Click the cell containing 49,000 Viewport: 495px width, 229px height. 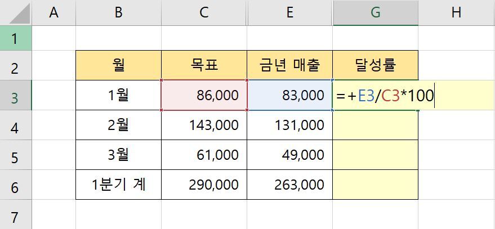290,155
